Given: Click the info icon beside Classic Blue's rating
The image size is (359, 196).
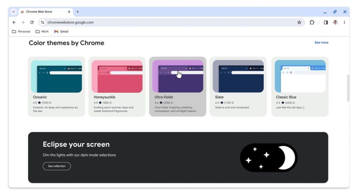Looking at the screenshot, I should point(294,103).
